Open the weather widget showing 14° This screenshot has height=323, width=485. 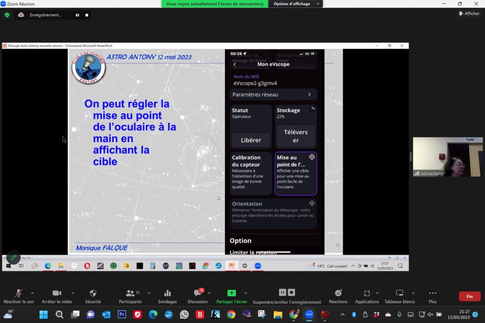click(8, 314)
